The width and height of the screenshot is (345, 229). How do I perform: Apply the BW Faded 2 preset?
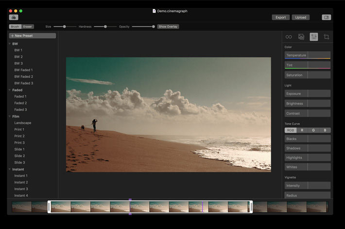(x=23, y=76)
